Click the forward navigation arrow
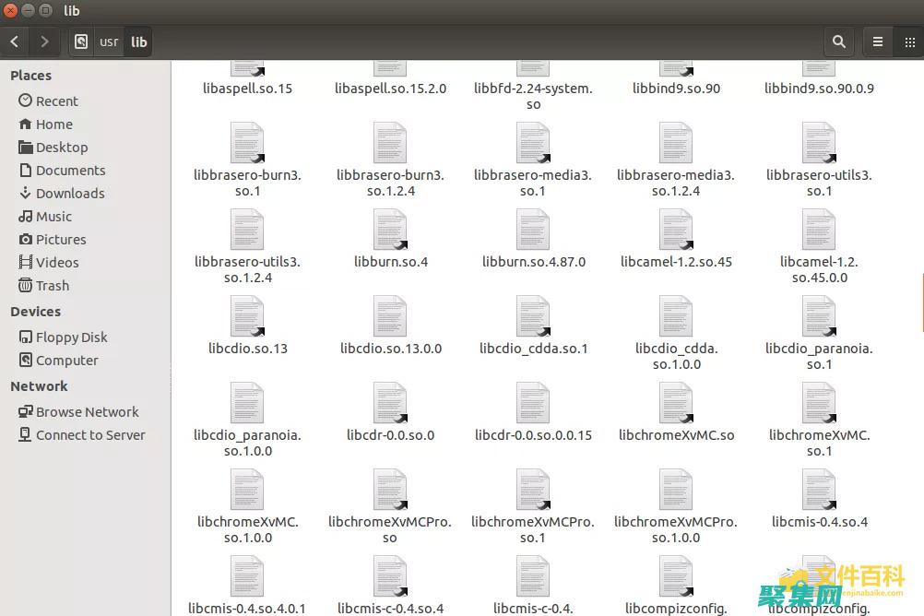 coord(43,41)
